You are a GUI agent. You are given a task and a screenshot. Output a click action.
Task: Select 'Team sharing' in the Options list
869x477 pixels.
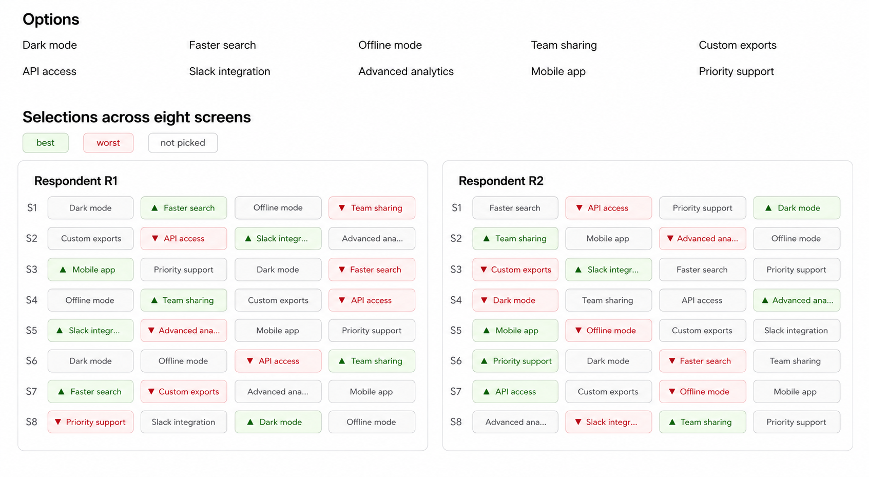tap(564, 45)
